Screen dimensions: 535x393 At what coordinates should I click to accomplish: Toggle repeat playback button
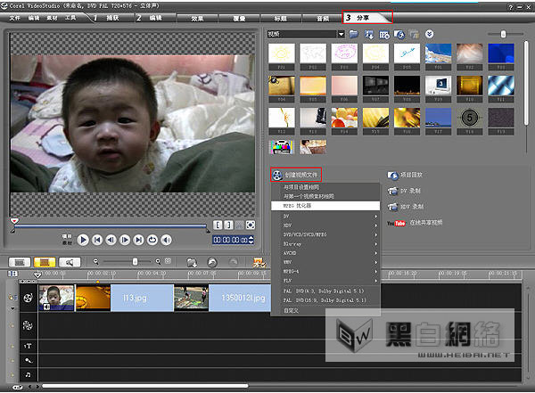coord(152,240)
